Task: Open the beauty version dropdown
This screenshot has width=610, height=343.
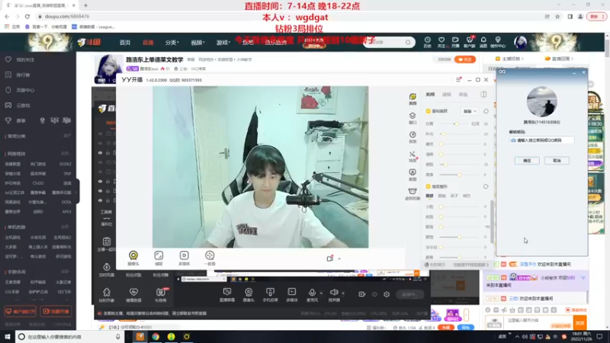Action: pyautogui.click(x=470, y=111)
